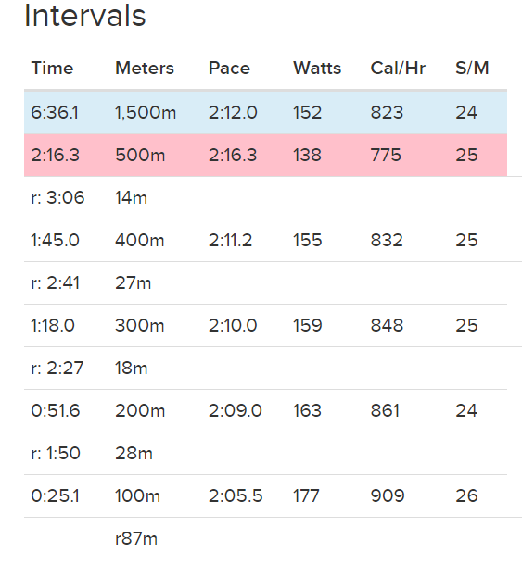This screenshot has width=522, height=576.
Task: Click the r: 2:41 rest row
Action: [265, 283]
